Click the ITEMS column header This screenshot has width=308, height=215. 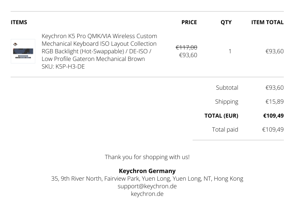(x=19, y=22)
